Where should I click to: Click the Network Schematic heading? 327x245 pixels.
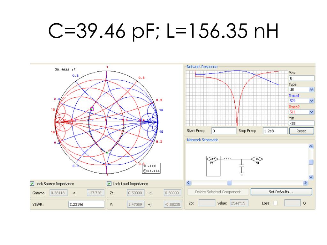click(202, 140)
